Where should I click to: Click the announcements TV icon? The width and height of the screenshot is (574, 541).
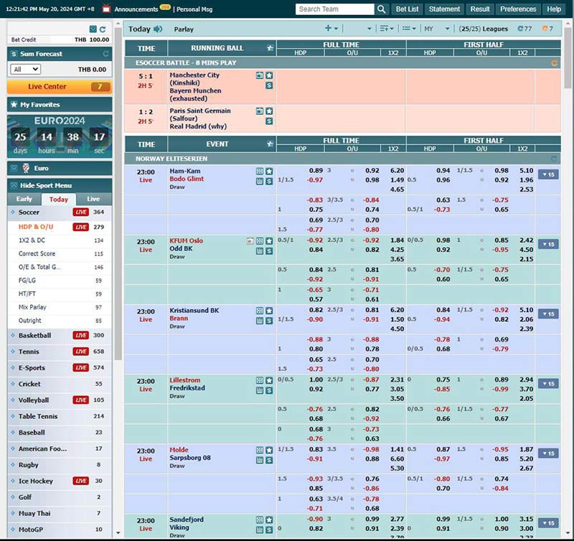[x=106, y=9]
